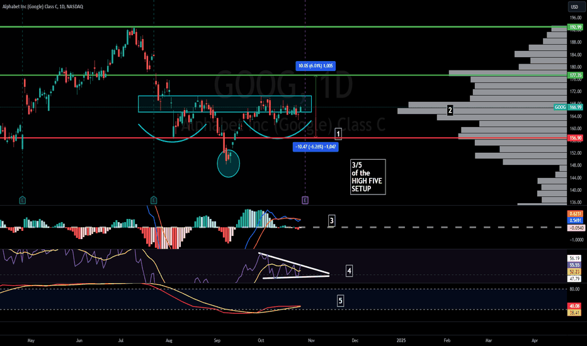Click the green earnings E marker near August
This screenshot has width=587, height=346.
pyautogui.click(x=154, y=200)
